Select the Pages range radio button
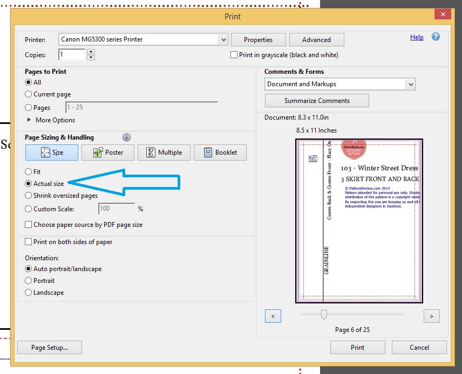Viewport: 462px width, 374px height. (x=28, y=107)
